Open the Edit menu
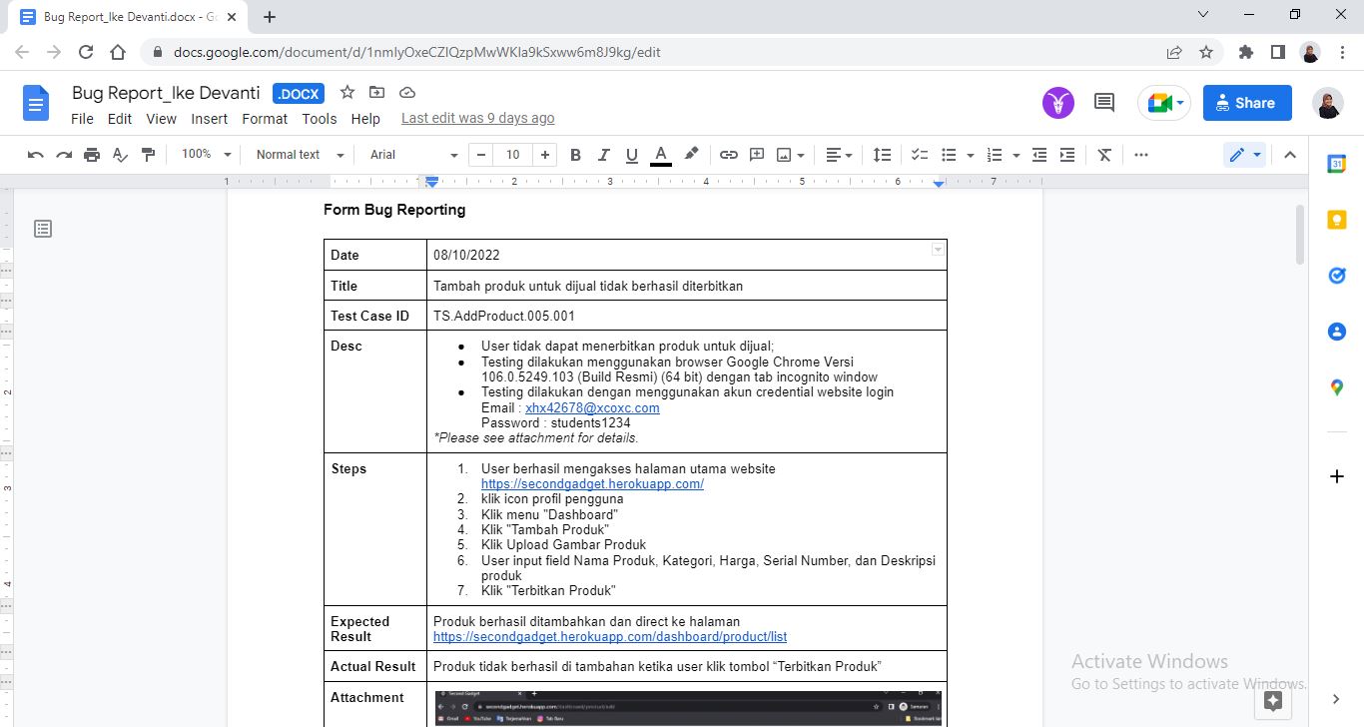 [x=120, y=118]
